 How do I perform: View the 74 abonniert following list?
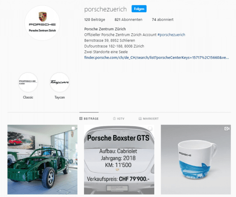(x=162, y=20)
